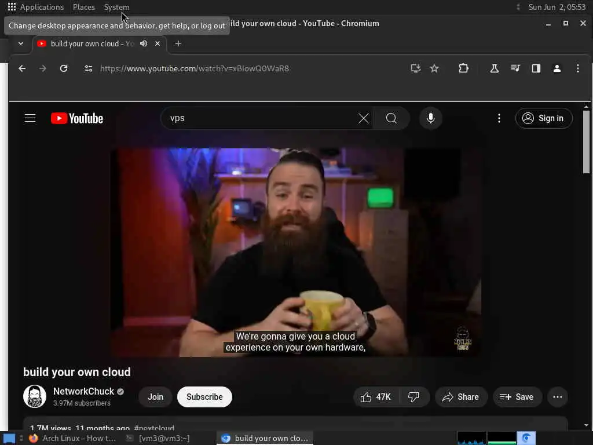The width and height of the screenshot is (593, 445).
Task: Open more actions ellipsis below video
Action: click(x=558, y=397)
